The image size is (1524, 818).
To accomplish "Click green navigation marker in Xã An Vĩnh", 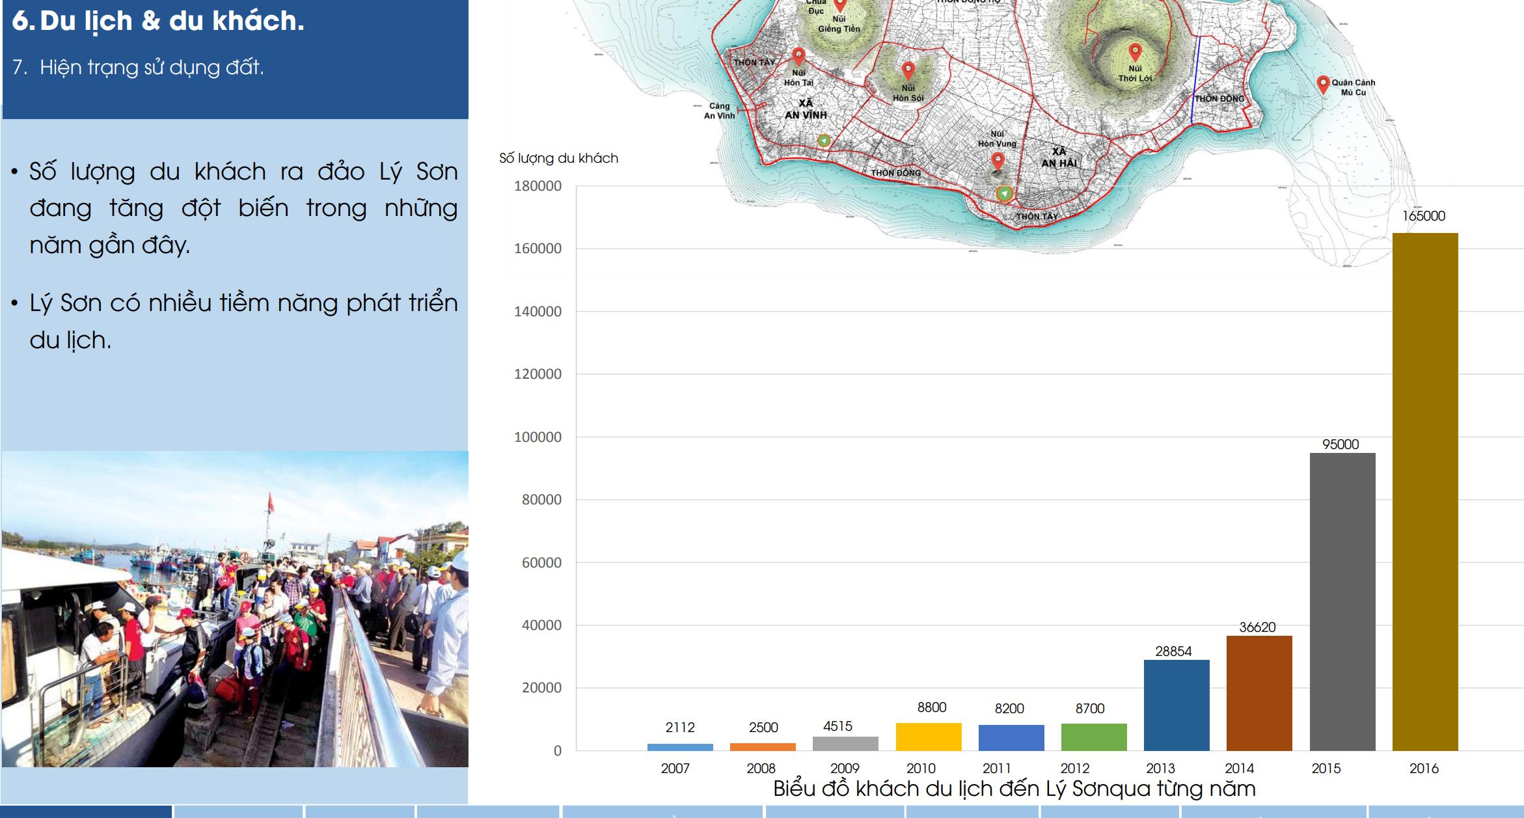I will pyautogui.click(x=824, y=141).
